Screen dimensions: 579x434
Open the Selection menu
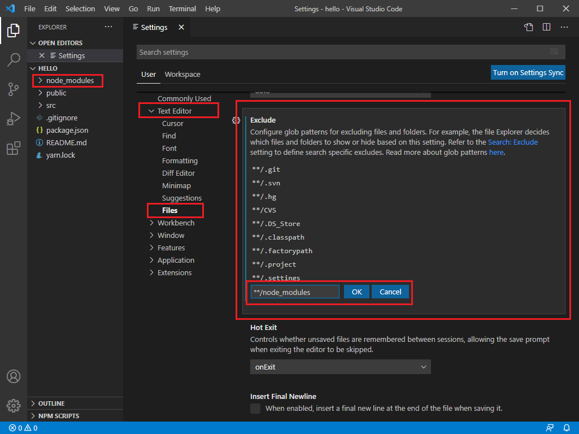pyautogui.click(x=80, y=8)
